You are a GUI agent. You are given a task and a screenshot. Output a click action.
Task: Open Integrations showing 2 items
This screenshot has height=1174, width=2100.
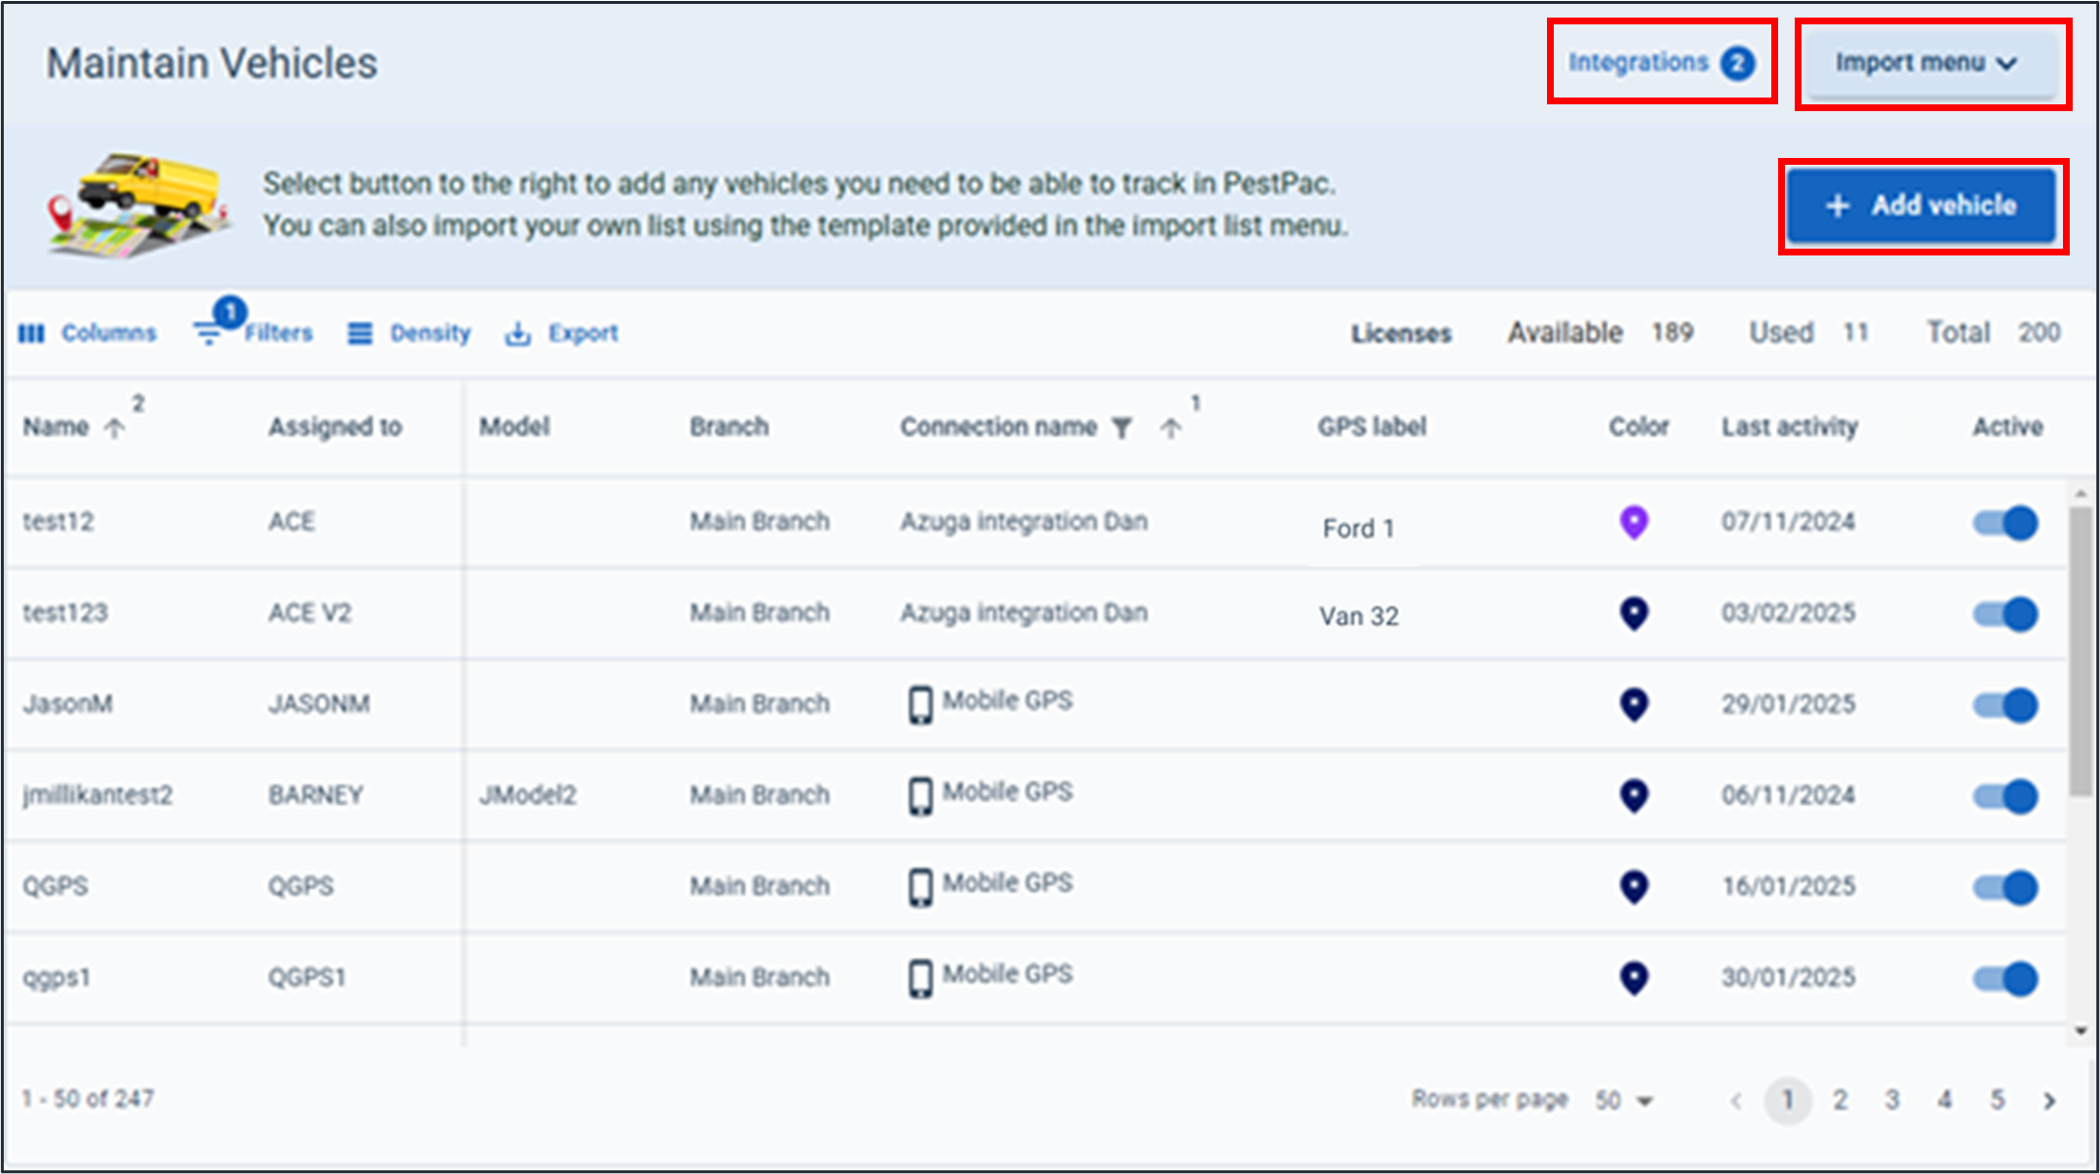point(1658,61)
